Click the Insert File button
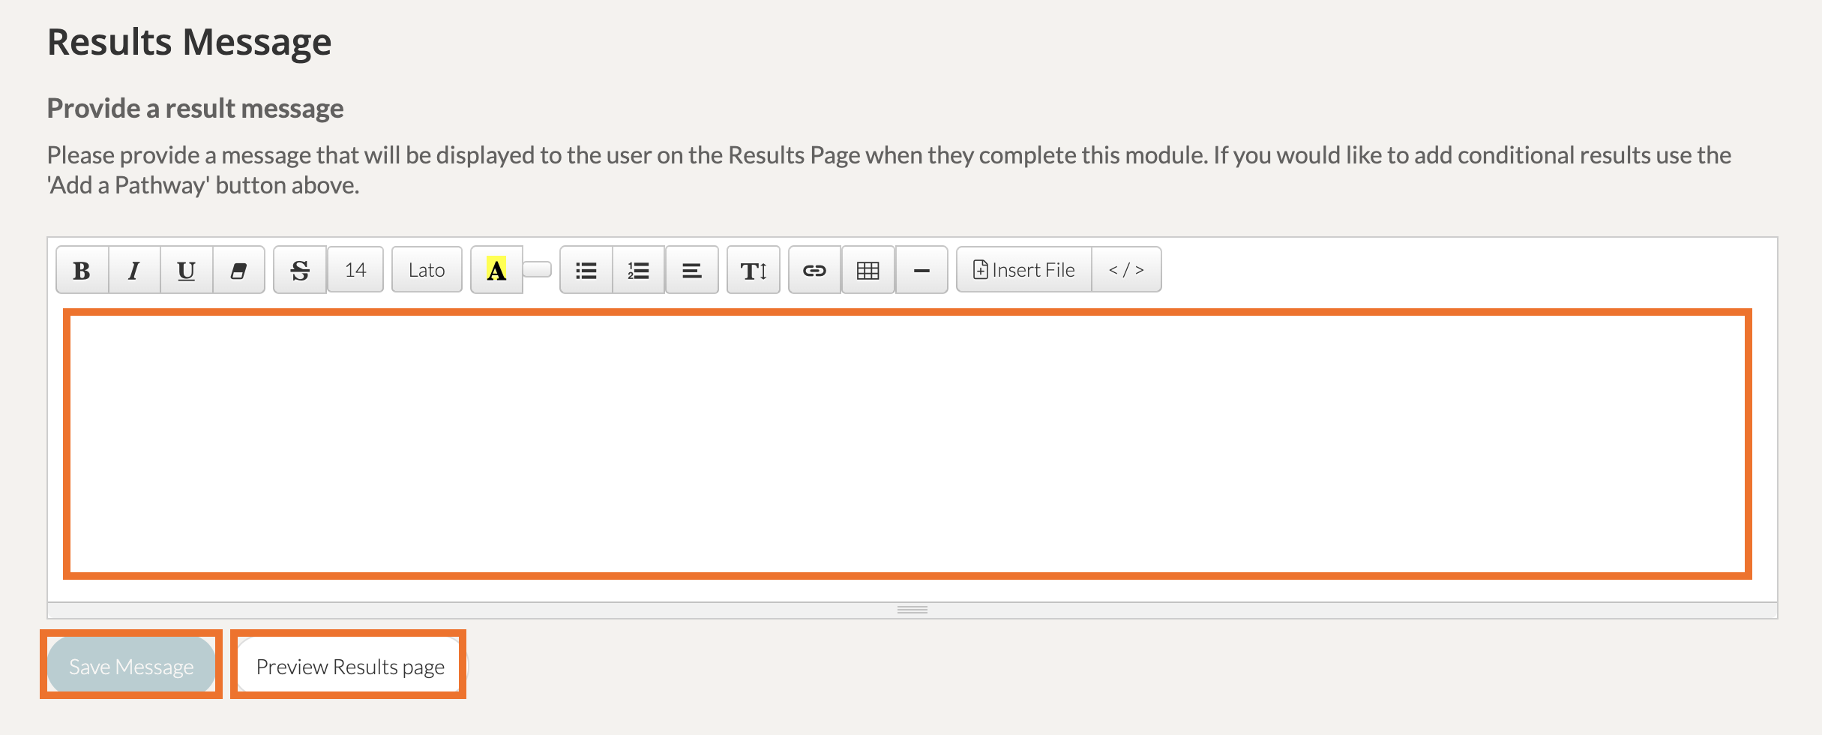 1024,270
